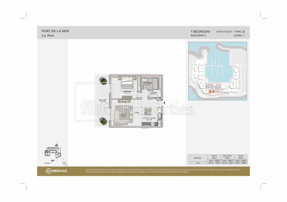Click the washing machine in the laundry
287x202 pixels.
(159, 95)
